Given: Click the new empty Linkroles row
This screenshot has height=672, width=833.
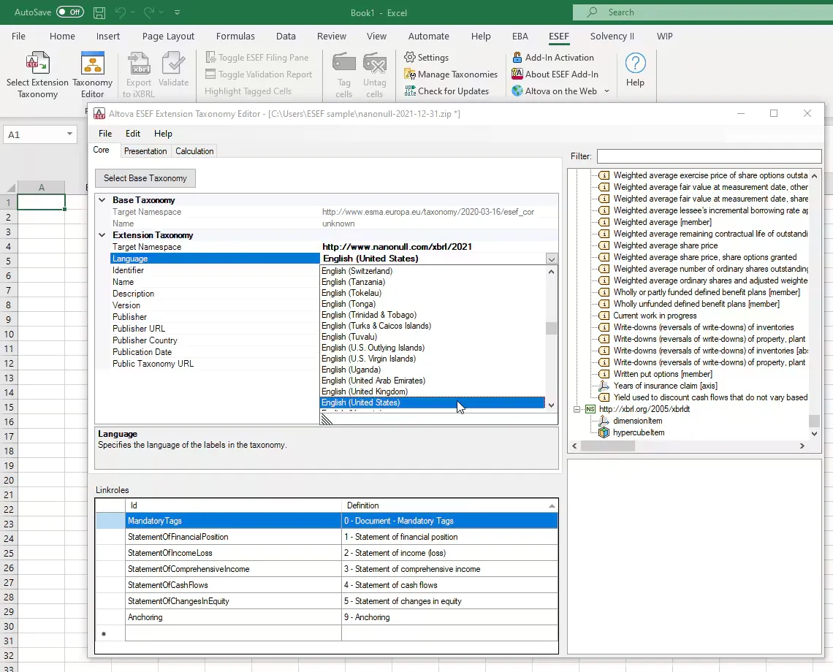Looking at the screenshot, I should pyautogui.click(x=327, y=633).
